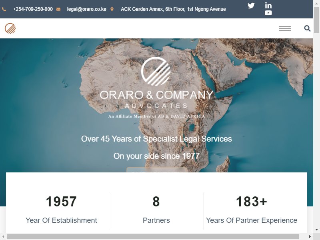Click the vertical scrollbar thumb
This screenshot has width=320, height=240.
pos(316,19)
